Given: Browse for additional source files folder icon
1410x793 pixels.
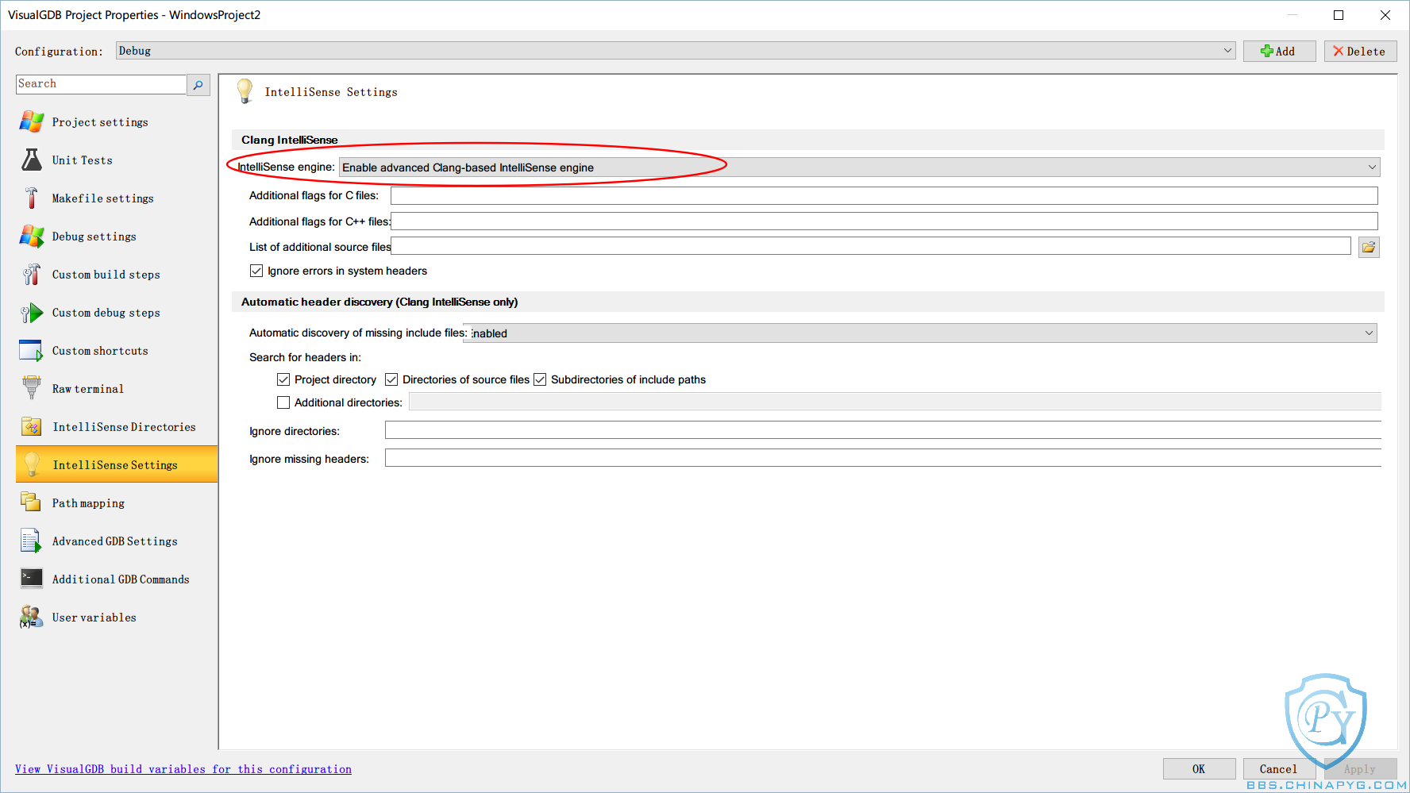Looking at the screenshot, I should point(1369,248).
